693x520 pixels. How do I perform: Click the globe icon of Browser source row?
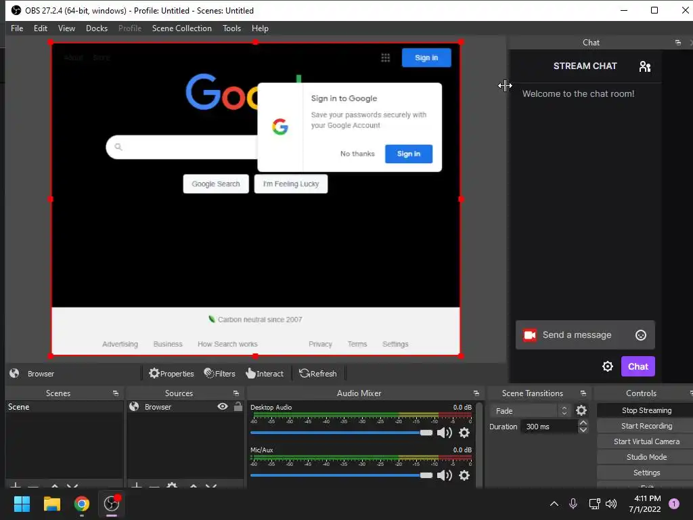(x=134, y=407)
